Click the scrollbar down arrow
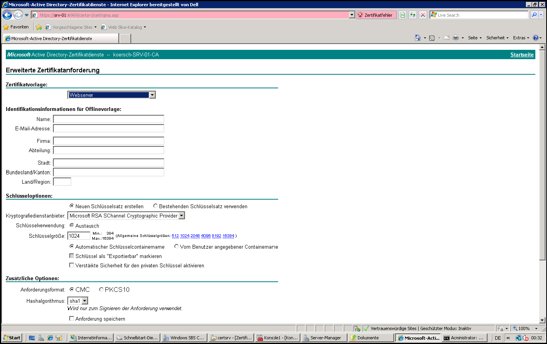The image size is (547, 344). 542,320
